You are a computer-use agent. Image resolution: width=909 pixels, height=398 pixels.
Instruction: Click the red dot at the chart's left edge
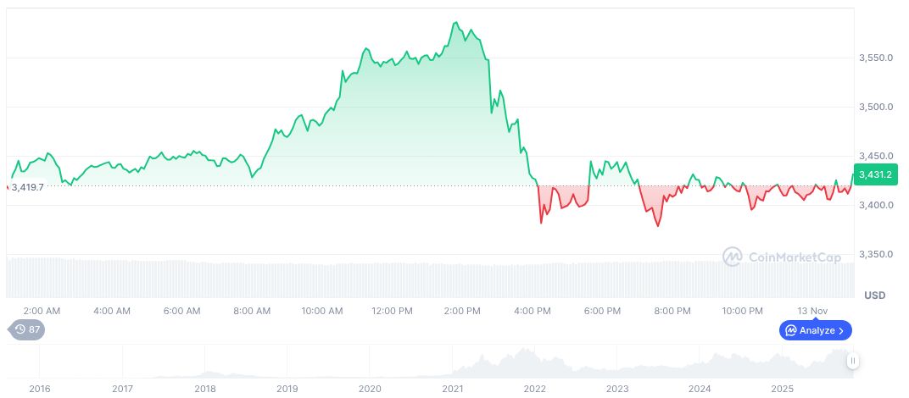(x=7, y=187)
